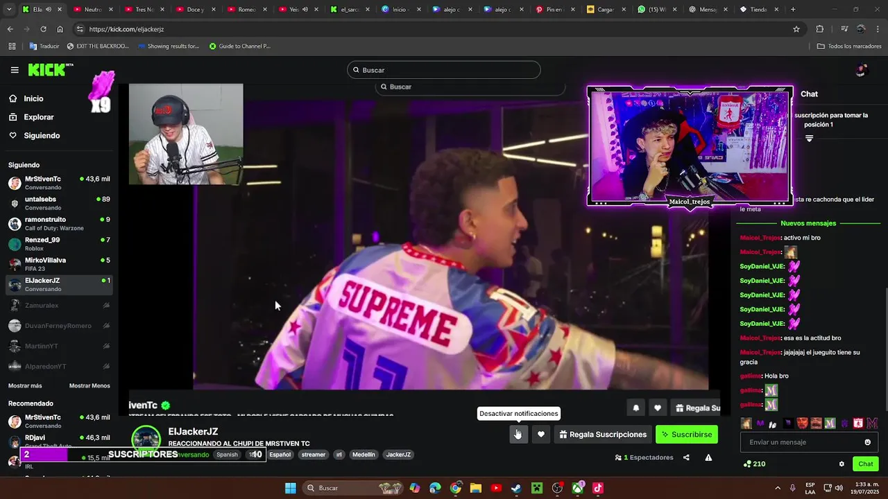888x499 pixels.
Task: Select the JackerJZ tag
Action: [x=398, y=455]
